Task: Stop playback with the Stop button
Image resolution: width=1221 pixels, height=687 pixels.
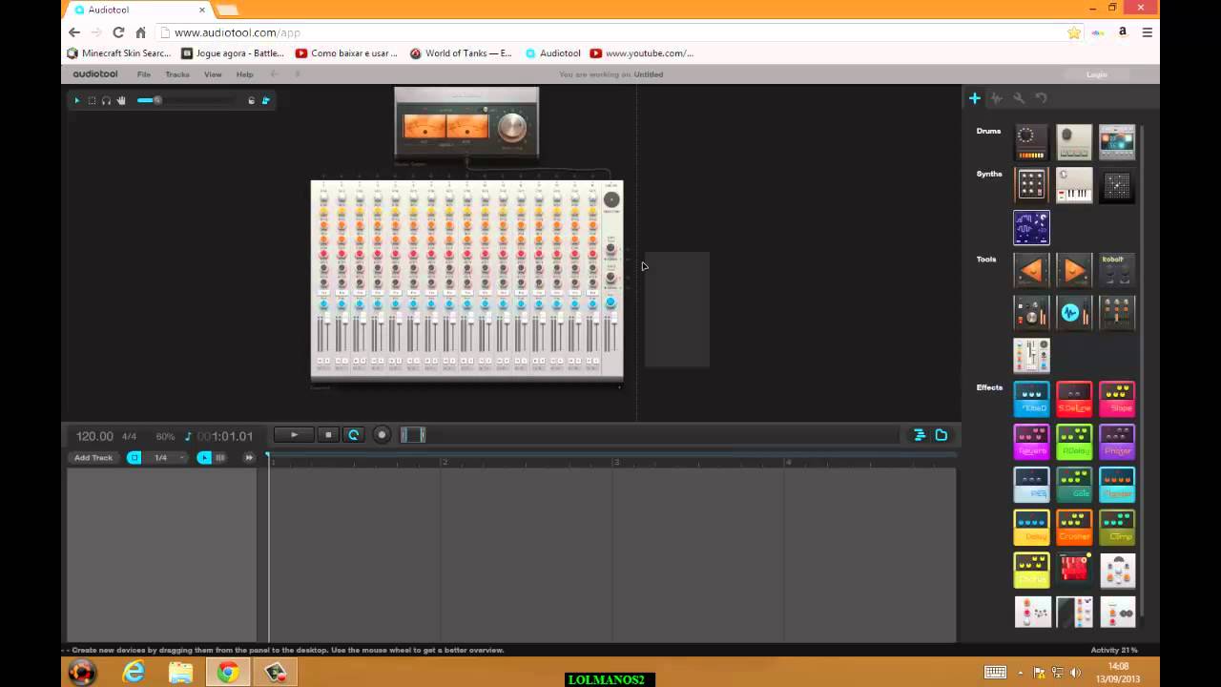Action: [x=328, y=435]
